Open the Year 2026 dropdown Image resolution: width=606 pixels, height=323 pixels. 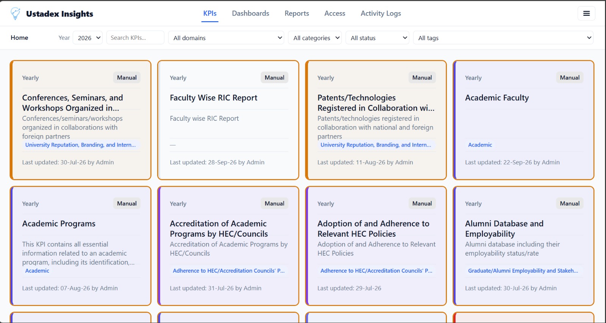pos(87,37)
